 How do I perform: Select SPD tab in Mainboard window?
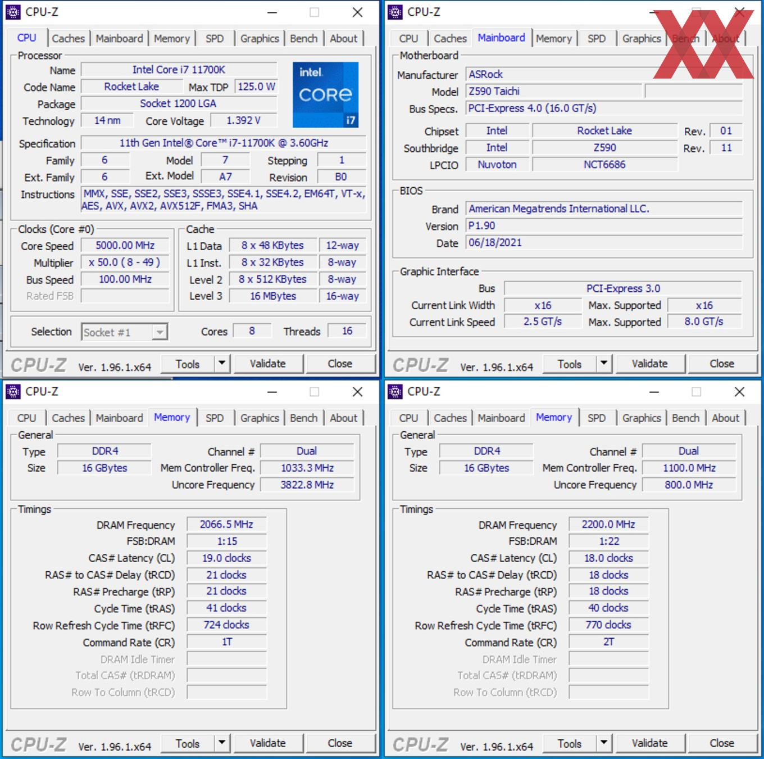click(597, 38)
